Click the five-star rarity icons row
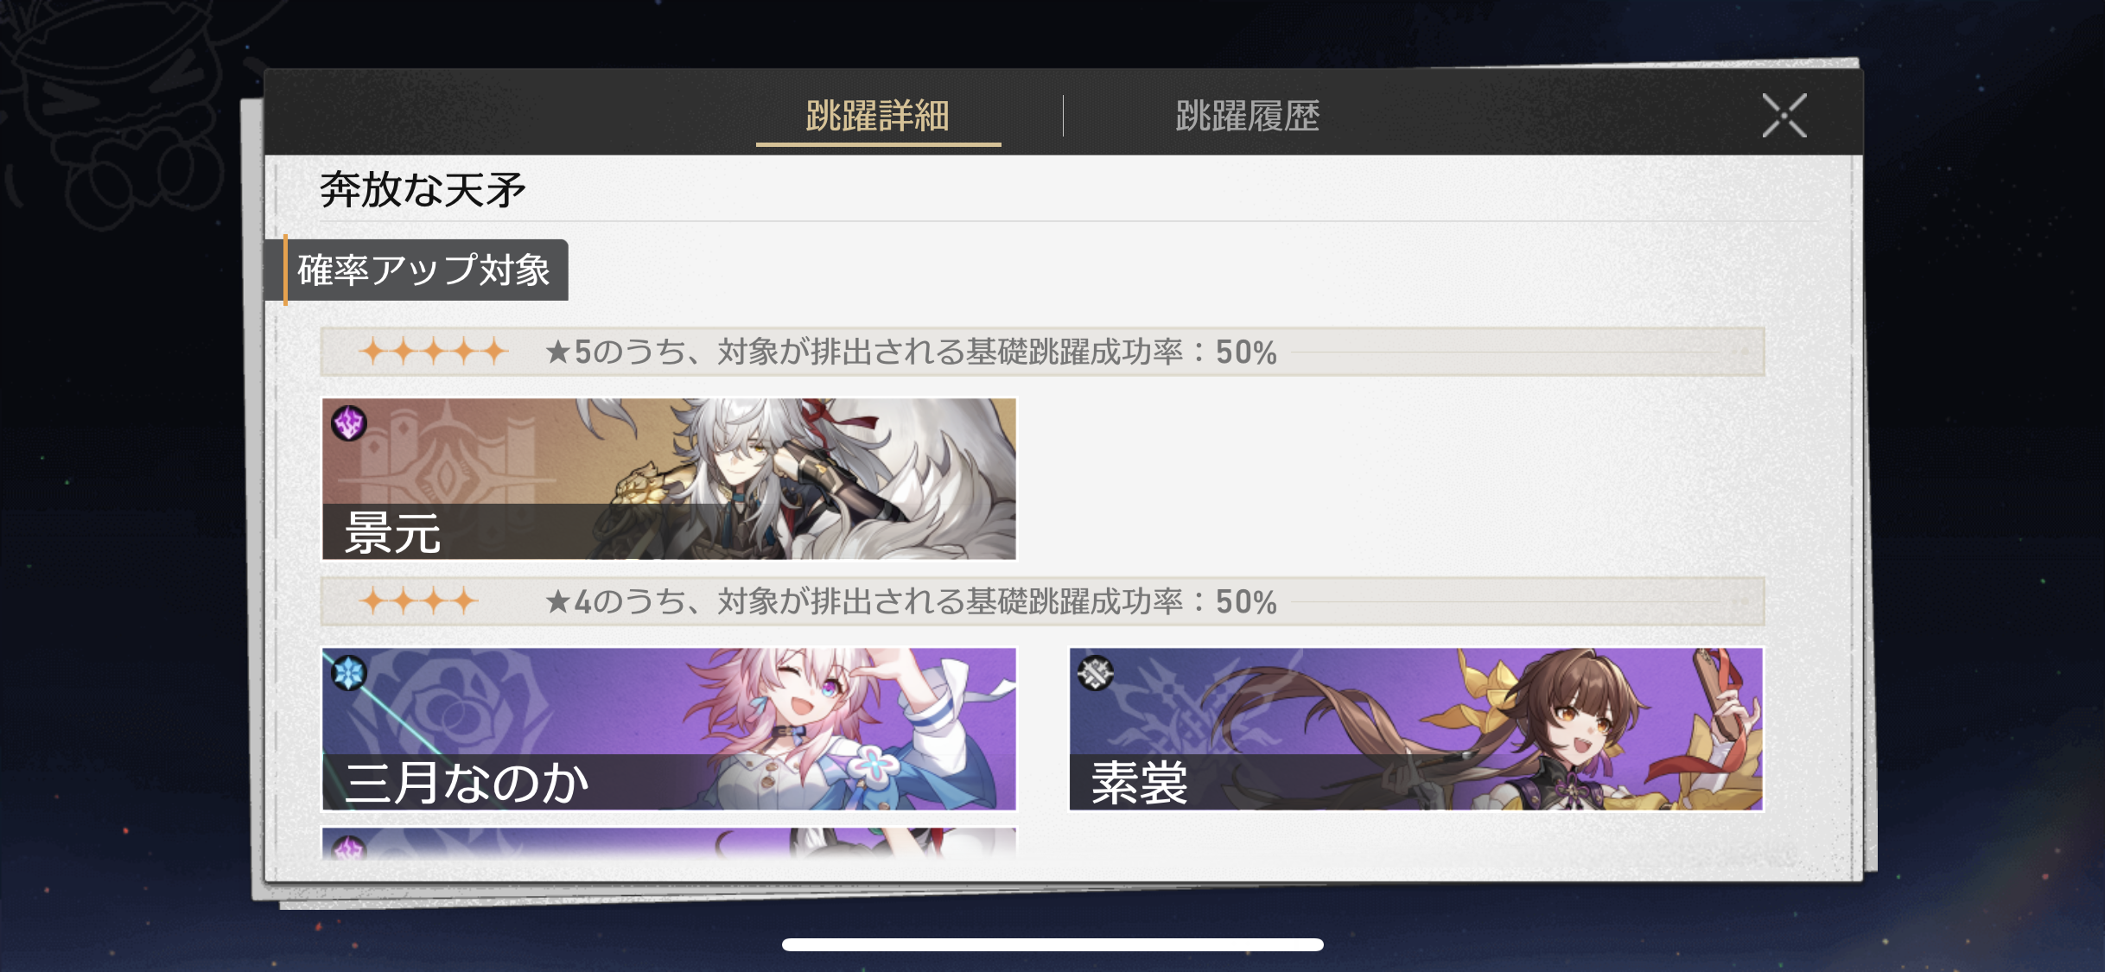Viewport: 2105px width, 972px height. pyautogui.click(x=434, y=352)
